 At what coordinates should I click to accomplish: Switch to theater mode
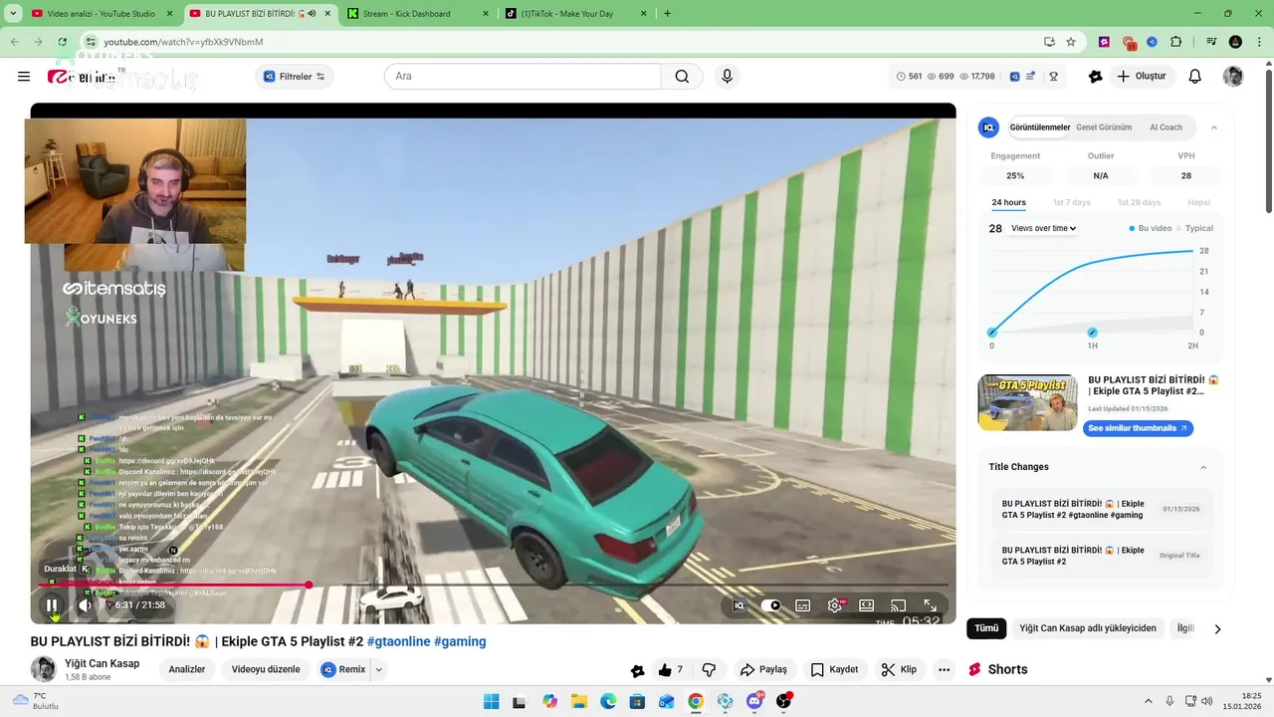coord(867,605)
